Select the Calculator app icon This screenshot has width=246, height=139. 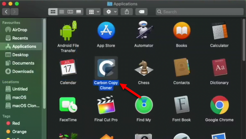219,31
